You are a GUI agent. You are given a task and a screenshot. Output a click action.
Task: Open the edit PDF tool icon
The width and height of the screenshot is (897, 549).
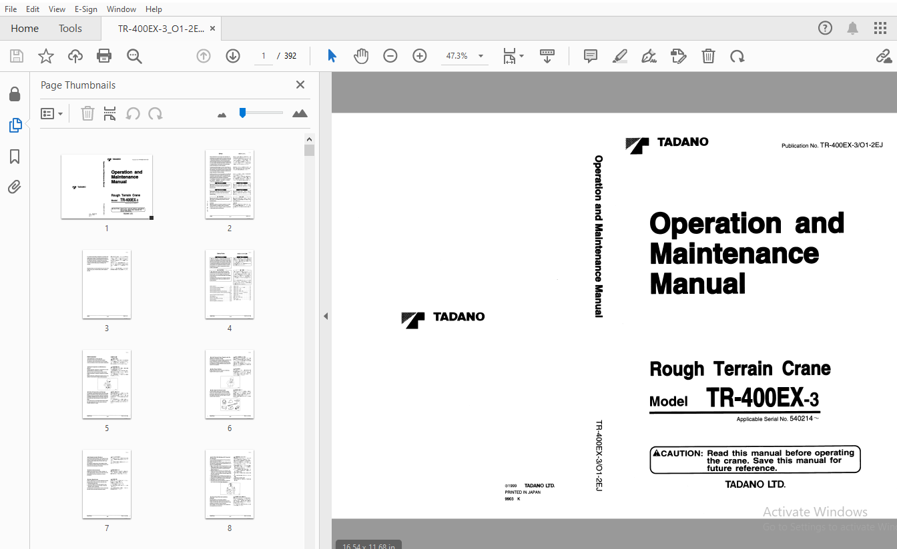tap(679, 56)
